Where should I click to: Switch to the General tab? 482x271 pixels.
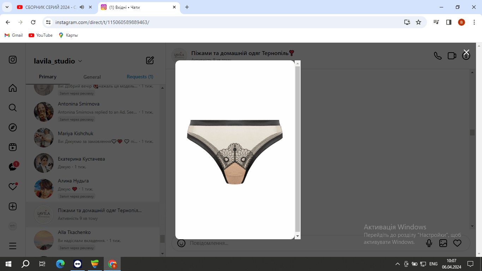tap(92, 77)
